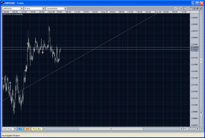This screenshot has width=205, height=138.
Task: Close the GBP/USD chart window
Action: 202,3
